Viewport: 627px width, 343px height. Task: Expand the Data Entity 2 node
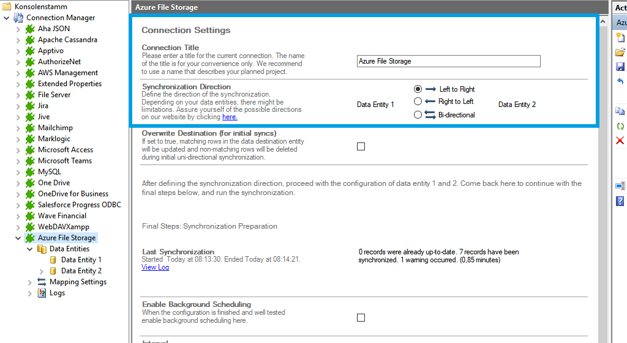[42, 271]
